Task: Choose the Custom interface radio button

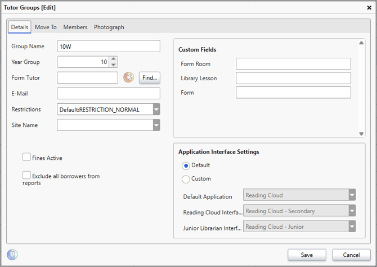Action: pos(186,179)
